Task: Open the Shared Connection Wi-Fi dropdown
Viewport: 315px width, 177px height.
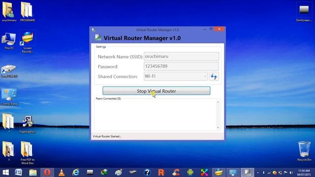Action: pyautogui.click(x=175, y=76)
